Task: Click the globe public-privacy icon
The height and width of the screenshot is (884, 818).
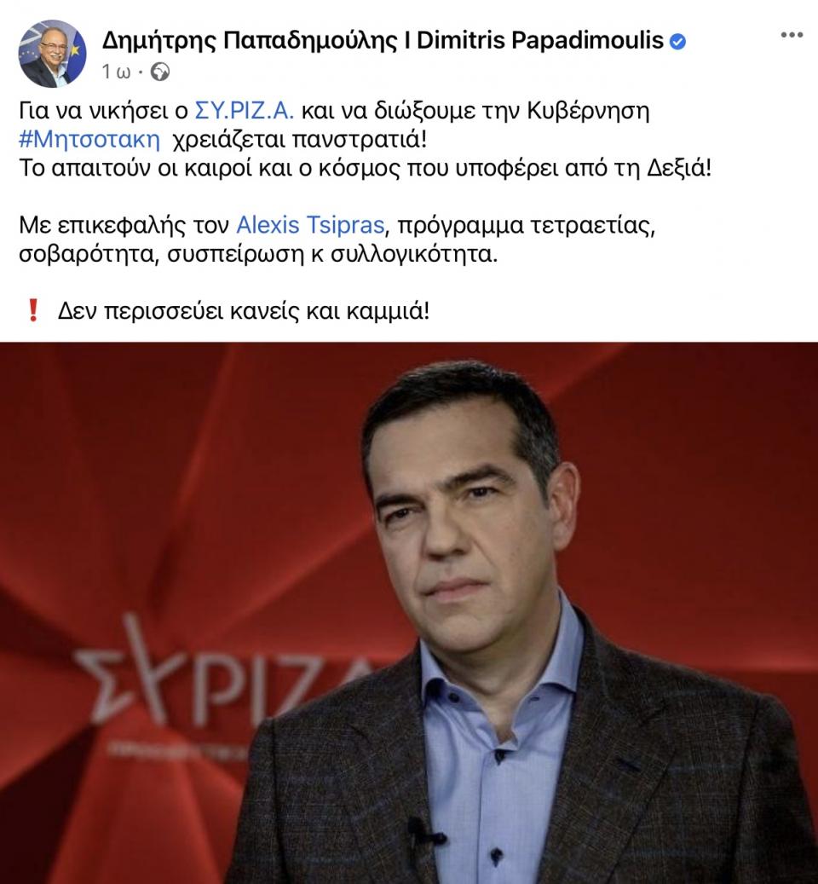Action: click(160, 72)
